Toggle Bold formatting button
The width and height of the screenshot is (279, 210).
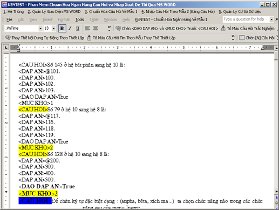[62, 29]
